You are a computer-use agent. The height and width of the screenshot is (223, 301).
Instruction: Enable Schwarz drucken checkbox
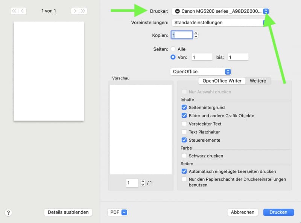click(x=184, y=156)
